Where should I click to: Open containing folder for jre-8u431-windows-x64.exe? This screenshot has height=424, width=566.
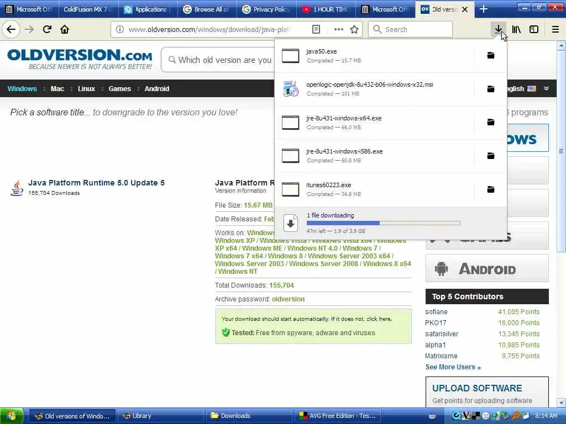click(491, 122)
